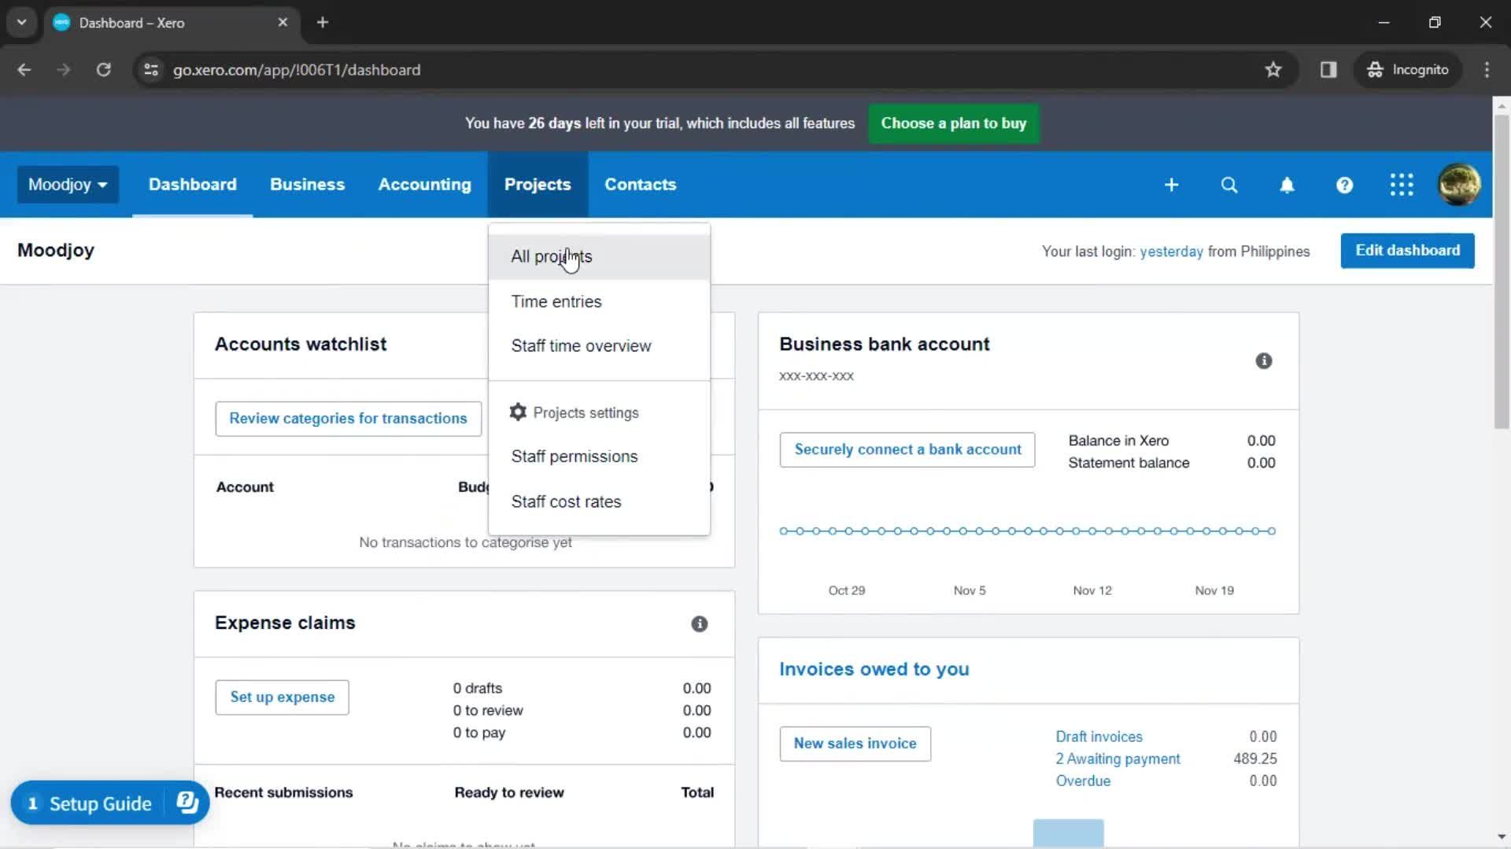The image size is (1511, 849).
Task: Click the plus create-new icon in Xero header
Action: [1171, 185]
